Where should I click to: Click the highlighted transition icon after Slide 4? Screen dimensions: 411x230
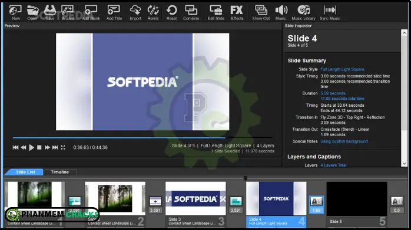316,201
